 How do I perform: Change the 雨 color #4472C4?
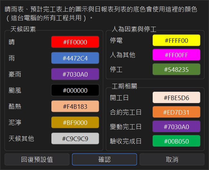[75, 58]
